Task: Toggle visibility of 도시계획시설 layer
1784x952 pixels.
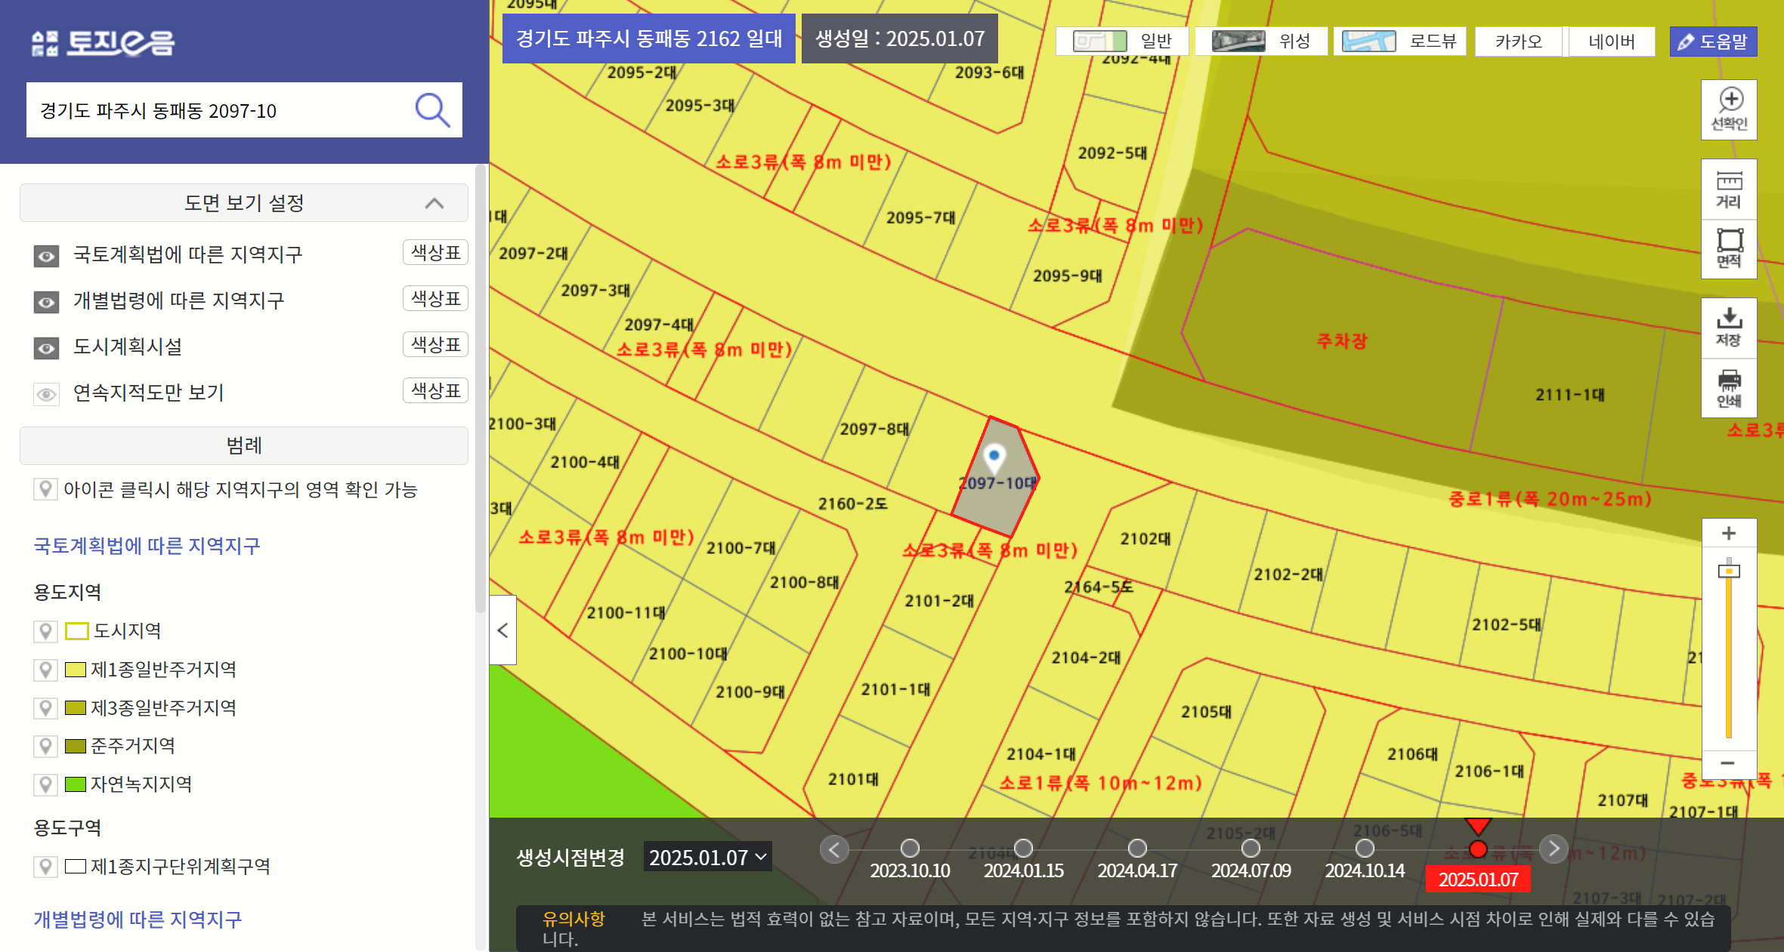Action: pyautogui.click(x=46, y=348)
